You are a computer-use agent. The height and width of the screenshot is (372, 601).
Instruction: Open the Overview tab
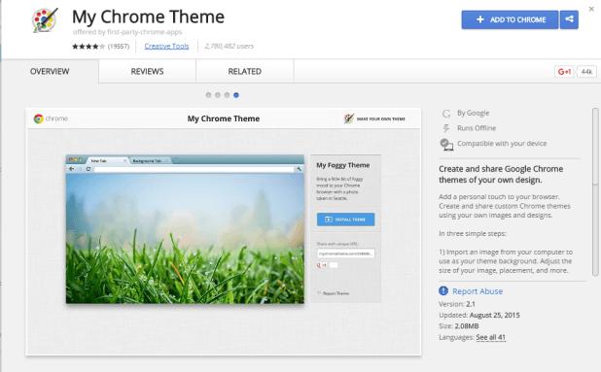50,71
